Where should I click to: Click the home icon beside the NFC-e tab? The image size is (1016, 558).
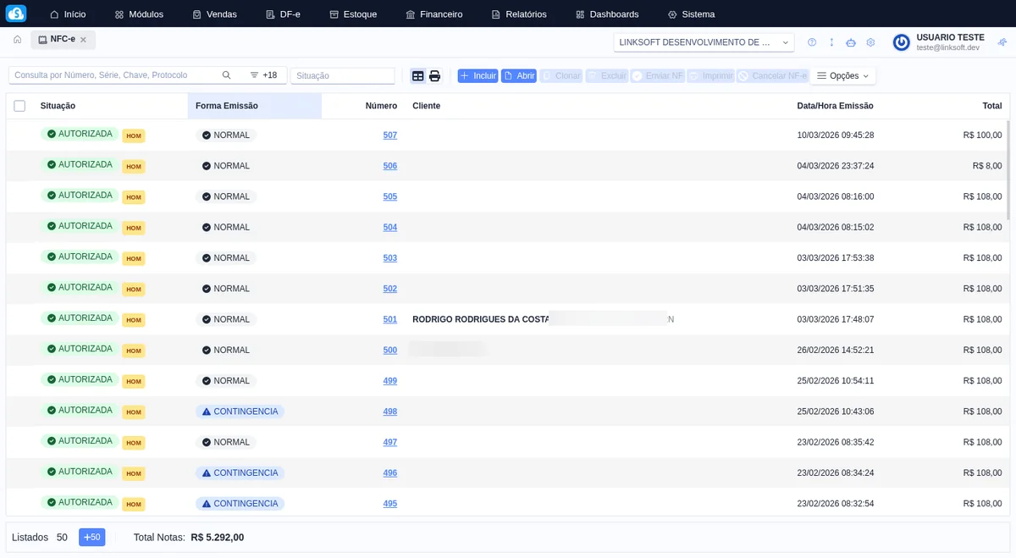(x=18, y=40)
